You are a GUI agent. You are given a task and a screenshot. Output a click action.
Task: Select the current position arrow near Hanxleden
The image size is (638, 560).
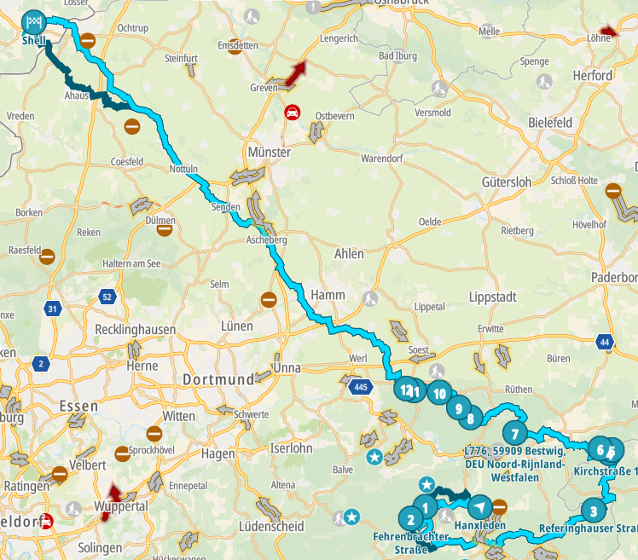click(x=480, y=507)
